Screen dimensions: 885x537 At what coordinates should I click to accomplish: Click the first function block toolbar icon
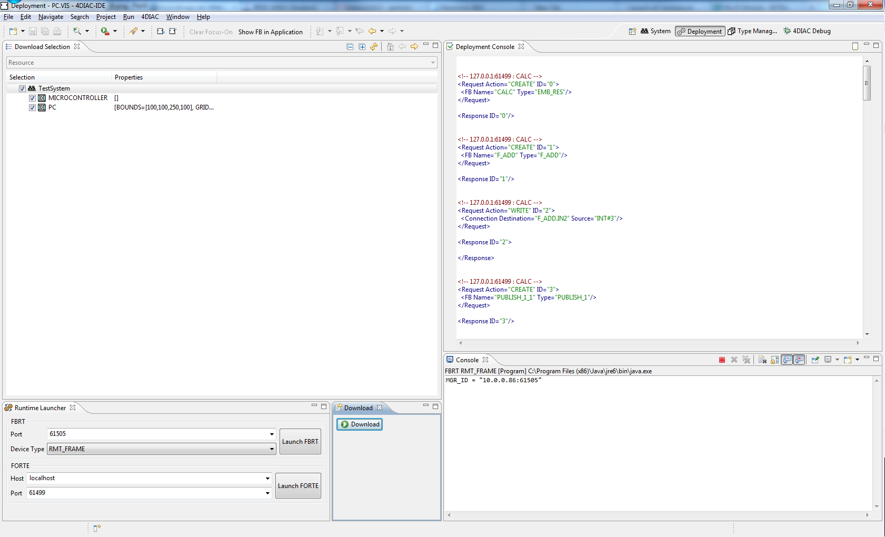pyautogui.click(x=161, y=32)
